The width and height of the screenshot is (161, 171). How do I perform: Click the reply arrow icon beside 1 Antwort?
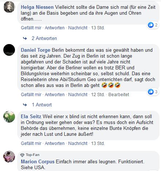pyautogui.click(x=25, y=105)
